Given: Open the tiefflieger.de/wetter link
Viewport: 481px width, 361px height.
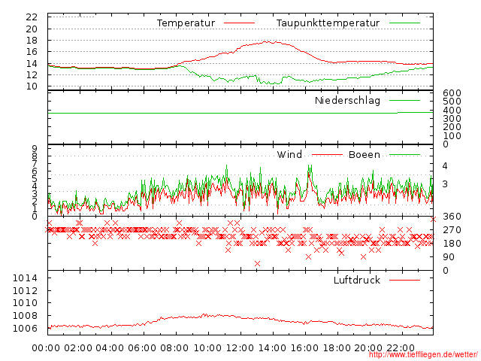Looking at the screenshot, I should coord(423,355).
